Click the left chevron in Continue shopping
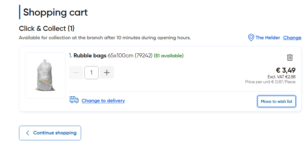The image size is (305, 145). tap(27, 133)
